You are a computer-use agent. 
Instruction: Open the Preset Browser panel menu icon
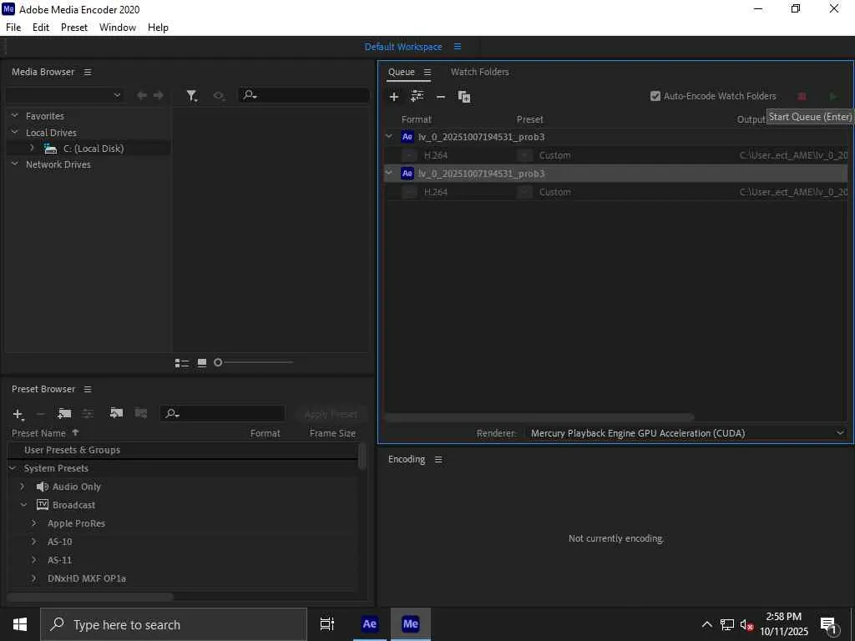[88, 389]
